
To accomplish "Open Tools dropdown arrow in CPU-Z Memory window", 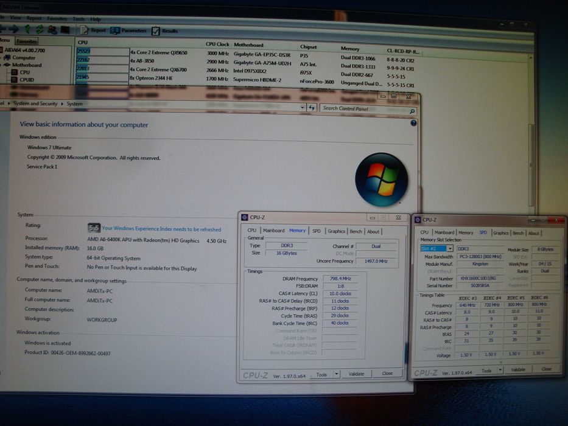I will 337,374.
